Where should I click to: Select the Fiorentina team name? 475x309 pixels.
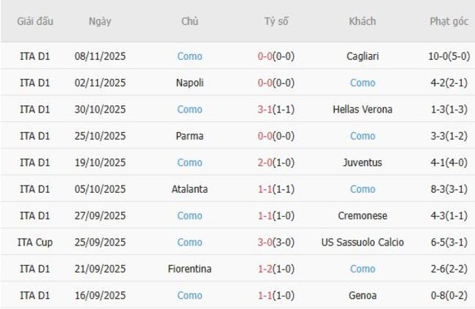pos(190,269)
